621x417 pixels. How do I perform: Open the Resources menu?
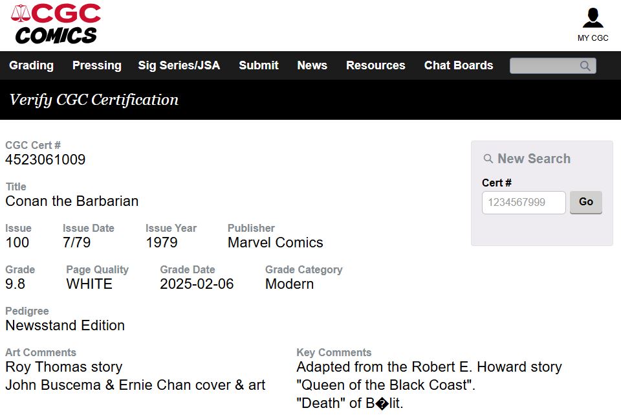(x=375, y=65)
